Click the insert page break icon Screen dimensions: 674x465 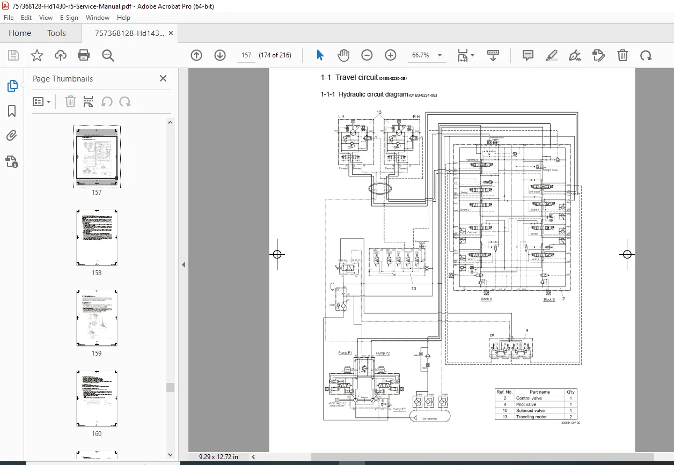89,101
